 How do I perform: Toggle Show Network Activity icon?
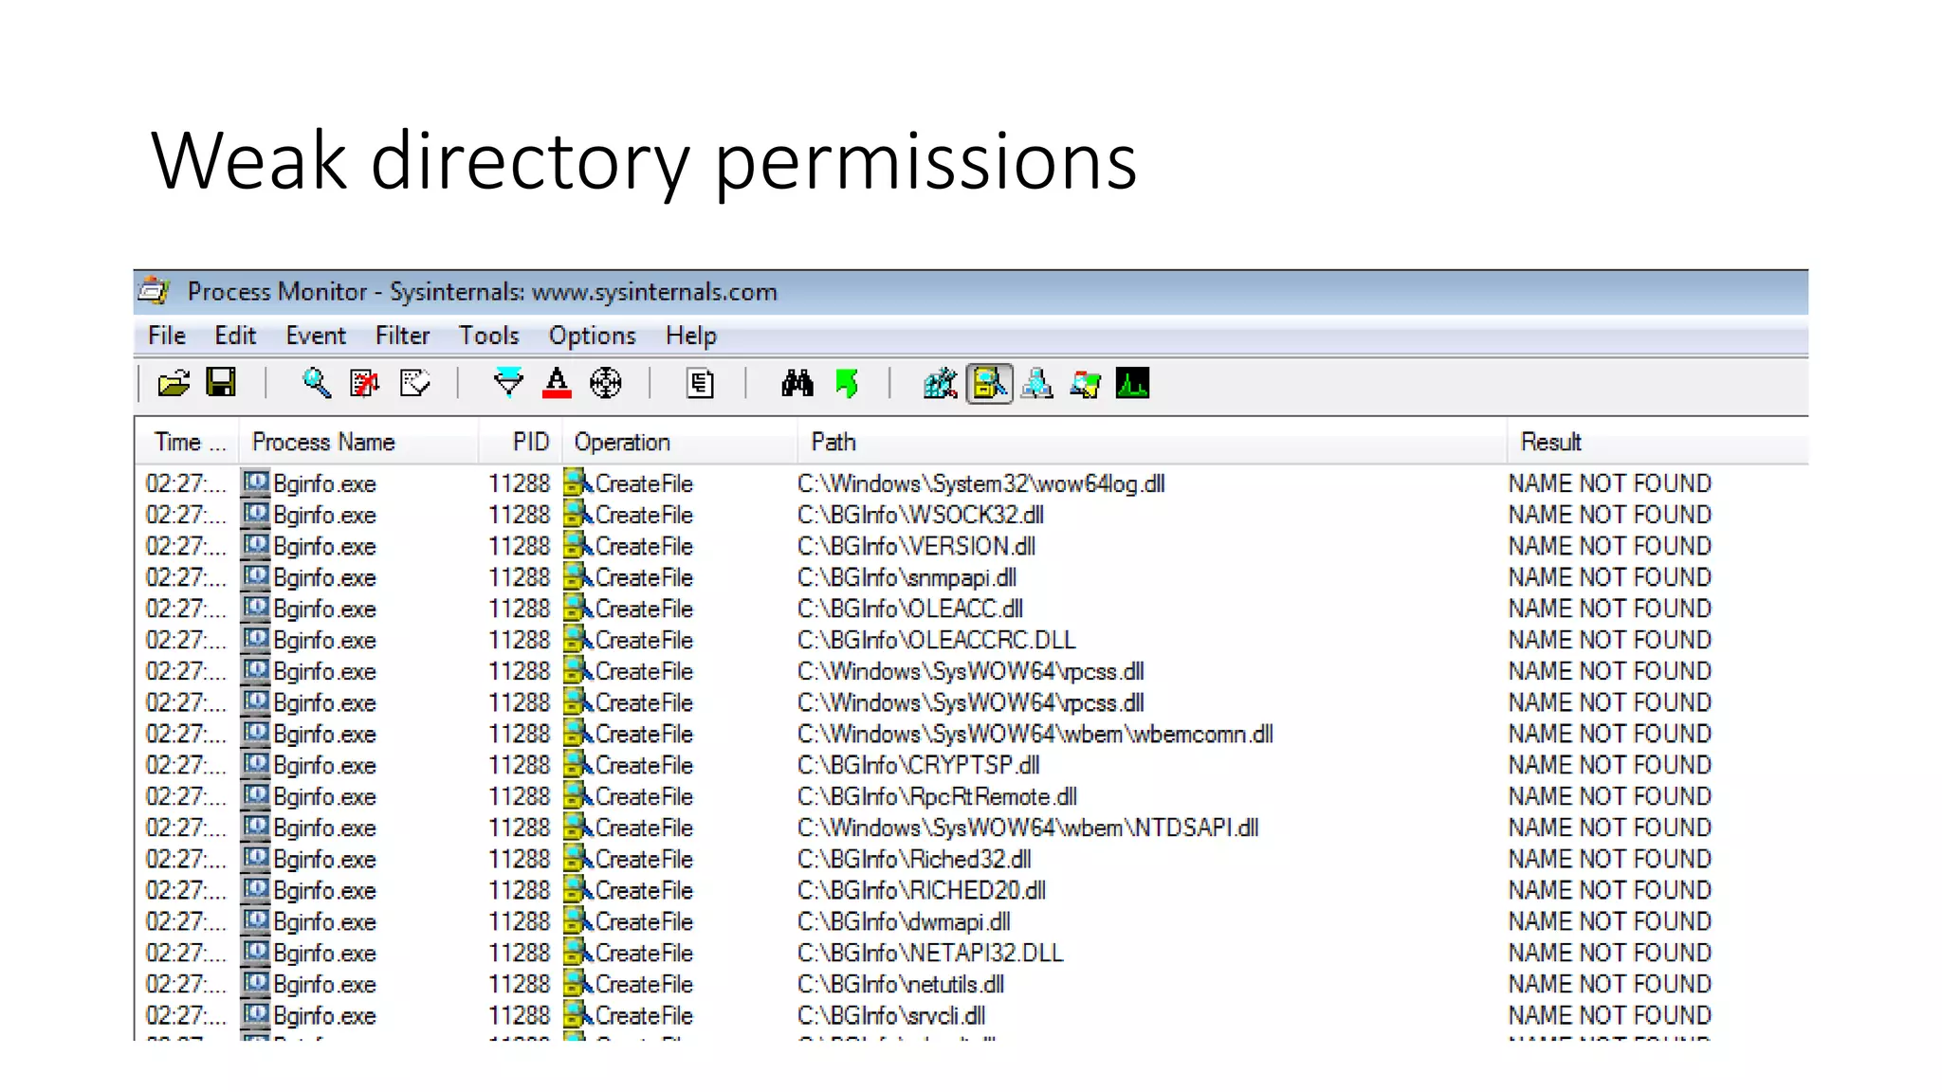click(x=1037, y=384)
